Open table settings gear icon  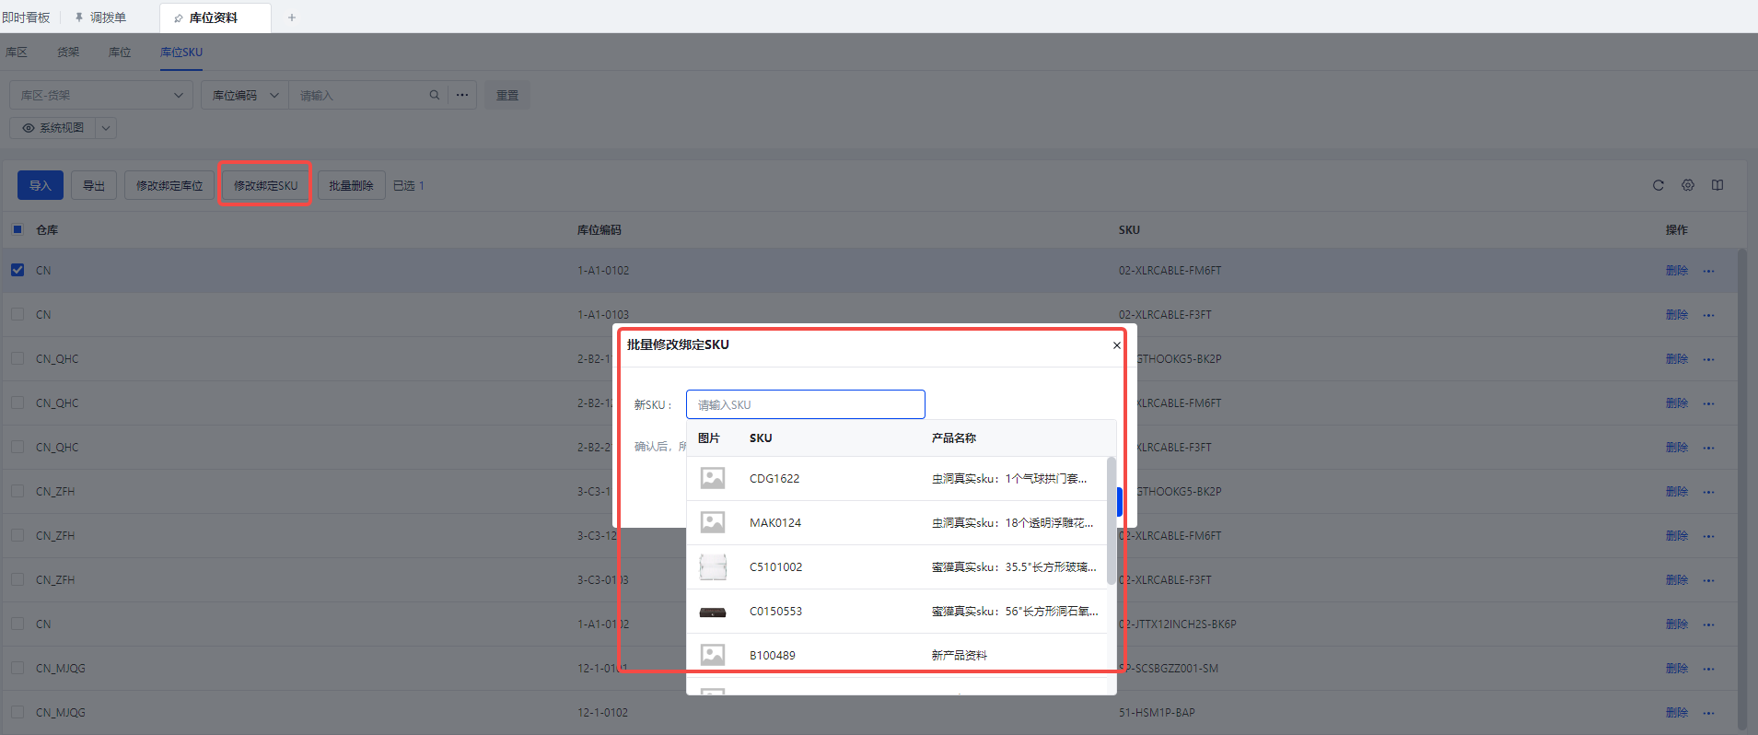(1688, 185)
